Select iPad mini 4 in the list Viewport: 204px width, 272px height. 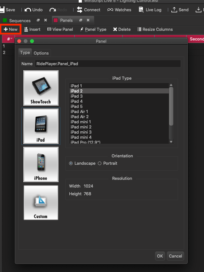click(x=119, y=137)
